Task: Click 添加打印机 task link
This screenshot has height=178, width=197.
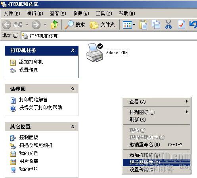Action: (31, 62)
